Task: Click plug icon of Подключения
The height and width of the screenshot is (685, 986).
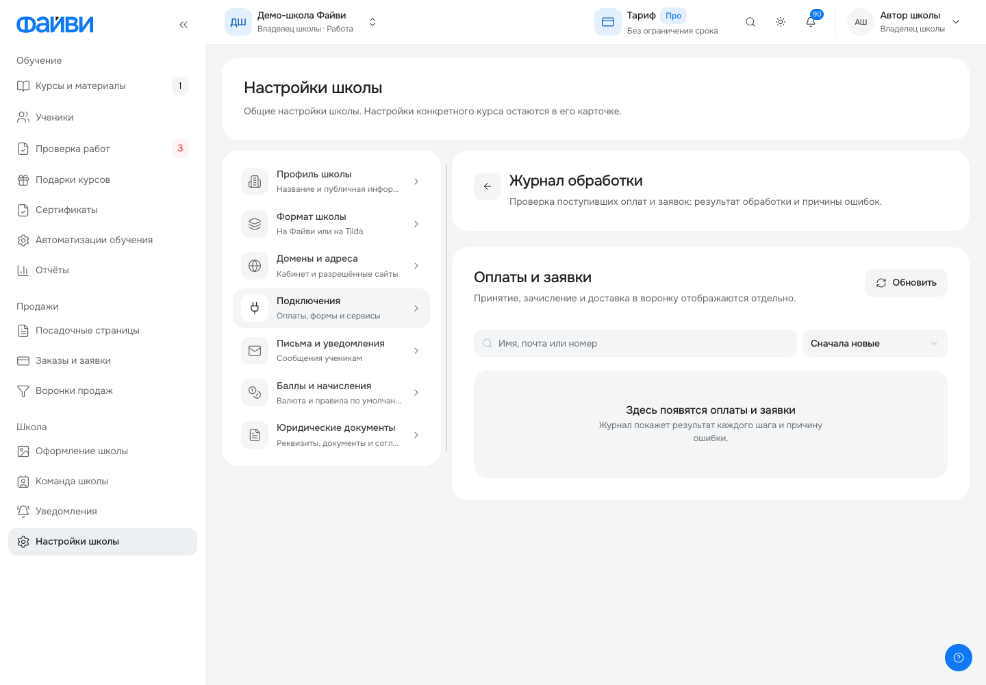Action: pyautogui.click(x=255, y=308)
